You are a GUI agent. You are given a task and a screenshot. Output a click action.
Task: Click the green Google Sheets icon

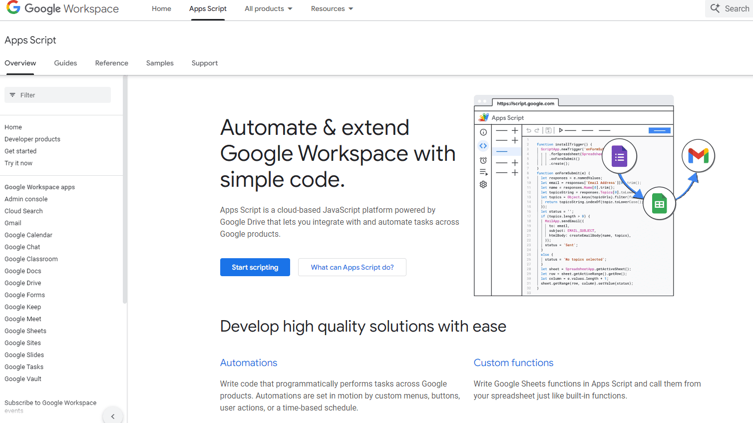point(659,204)
